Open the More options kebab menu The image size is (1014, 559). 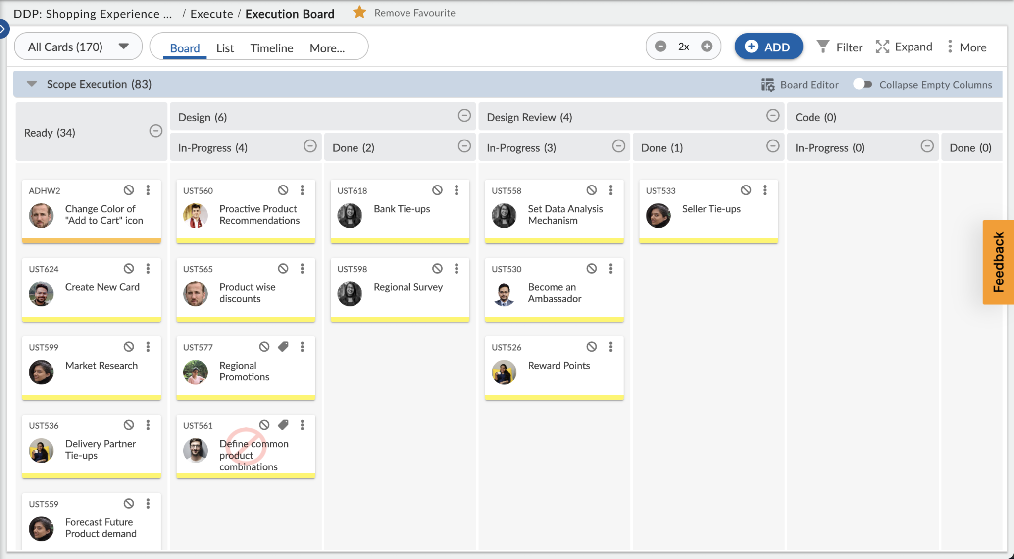950,47
